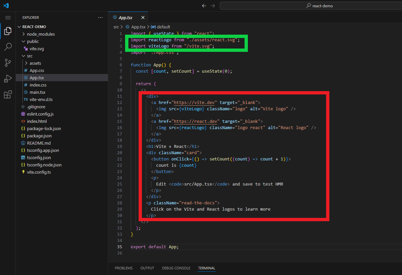Click the EXPLORER sidebar title
Screen dimensions: 402x275
(31, 17)
